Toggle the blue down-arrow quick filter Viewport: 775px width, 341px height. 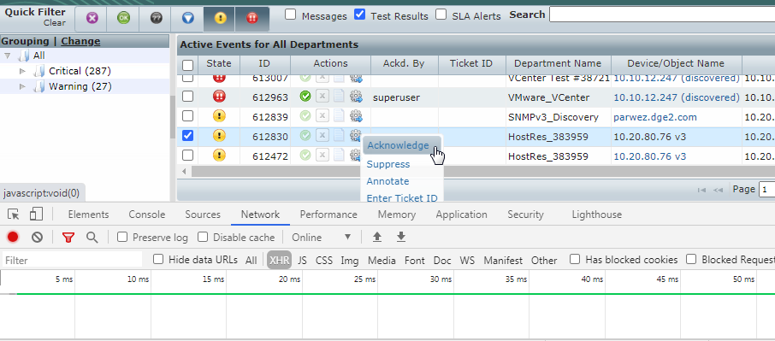tap(188, 18)
